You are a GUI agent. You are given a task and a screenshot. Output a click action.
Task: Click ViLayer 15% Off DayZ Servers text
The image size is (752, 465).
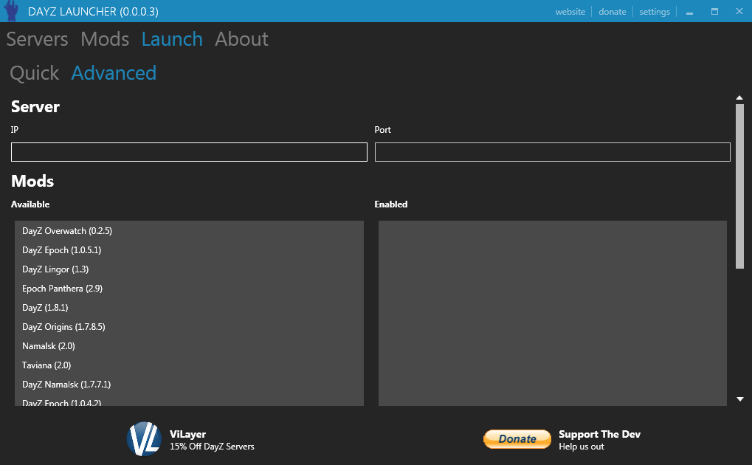click(x=212, y=440)
